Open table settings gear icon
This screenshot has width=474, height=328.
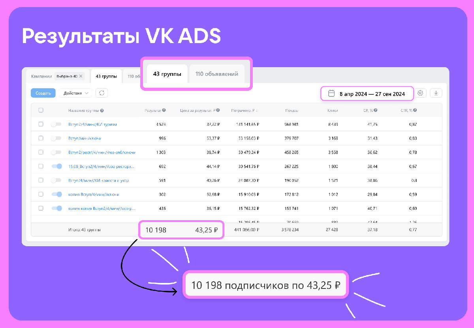pyautogui.click(x=420, y=93)
